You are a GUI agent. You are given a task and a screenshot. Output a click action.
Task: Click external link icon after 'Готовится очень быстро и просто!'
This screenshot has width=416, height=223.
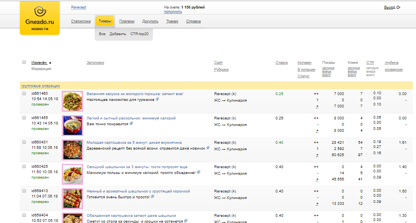[153, 197]
